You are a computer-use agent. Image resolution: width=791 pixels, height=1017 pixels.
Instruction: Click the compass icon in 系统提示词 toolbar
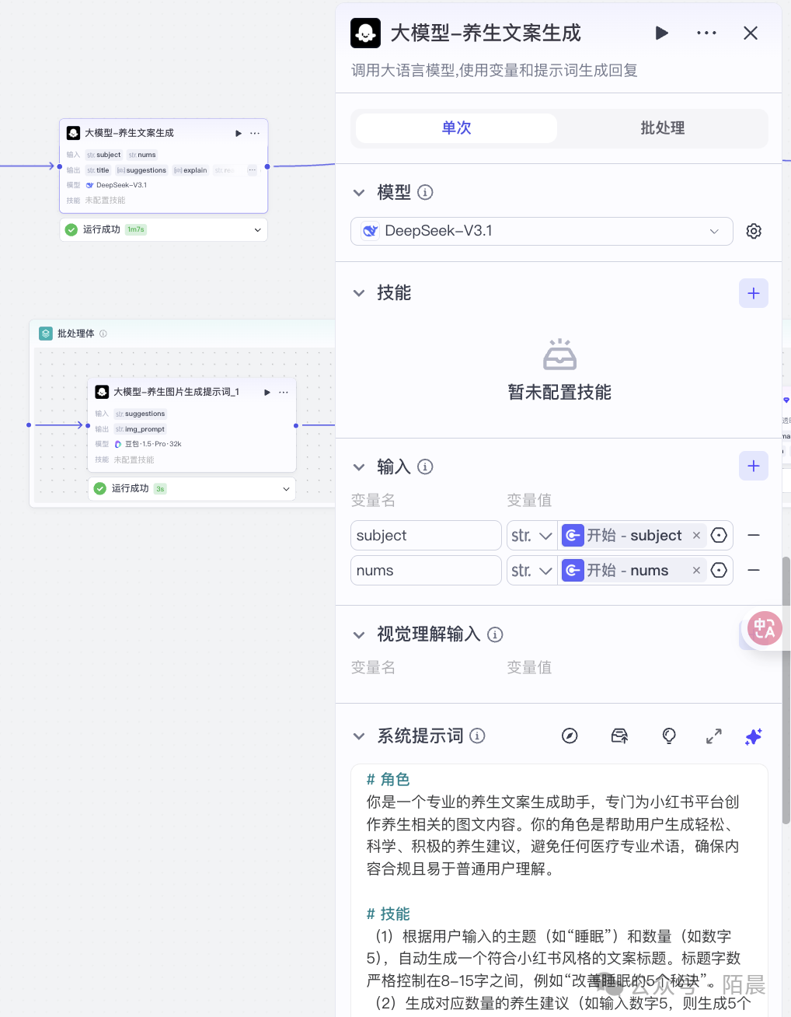[x=570, y=736]
